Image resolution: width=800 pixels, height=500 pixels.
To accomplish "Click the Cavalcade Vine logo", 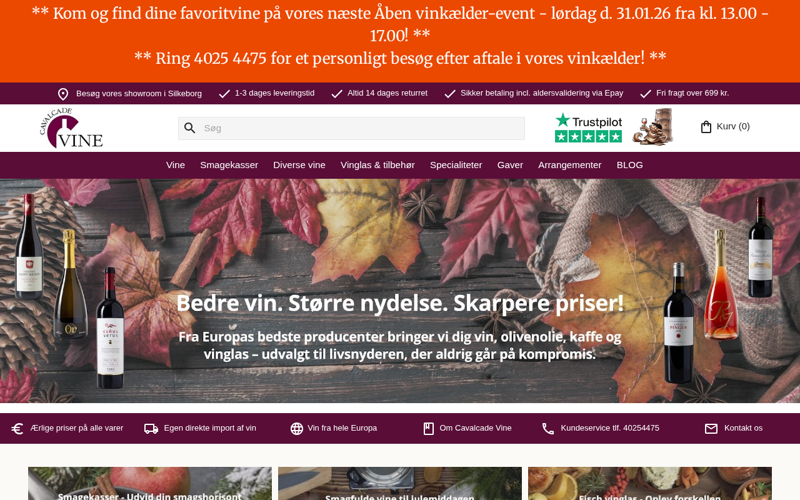I will tap(71, 128).
